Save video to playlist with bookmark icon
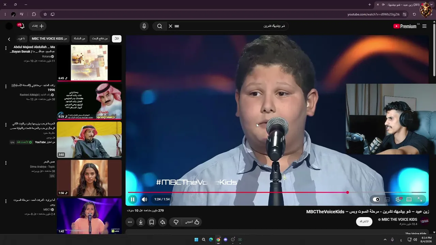Viewport: 436px width, 245px height. (x=152, y=222)
